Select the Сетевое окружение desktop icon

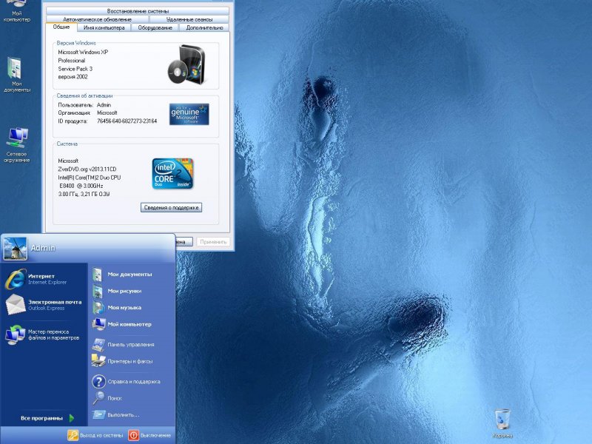pos(16,145)
